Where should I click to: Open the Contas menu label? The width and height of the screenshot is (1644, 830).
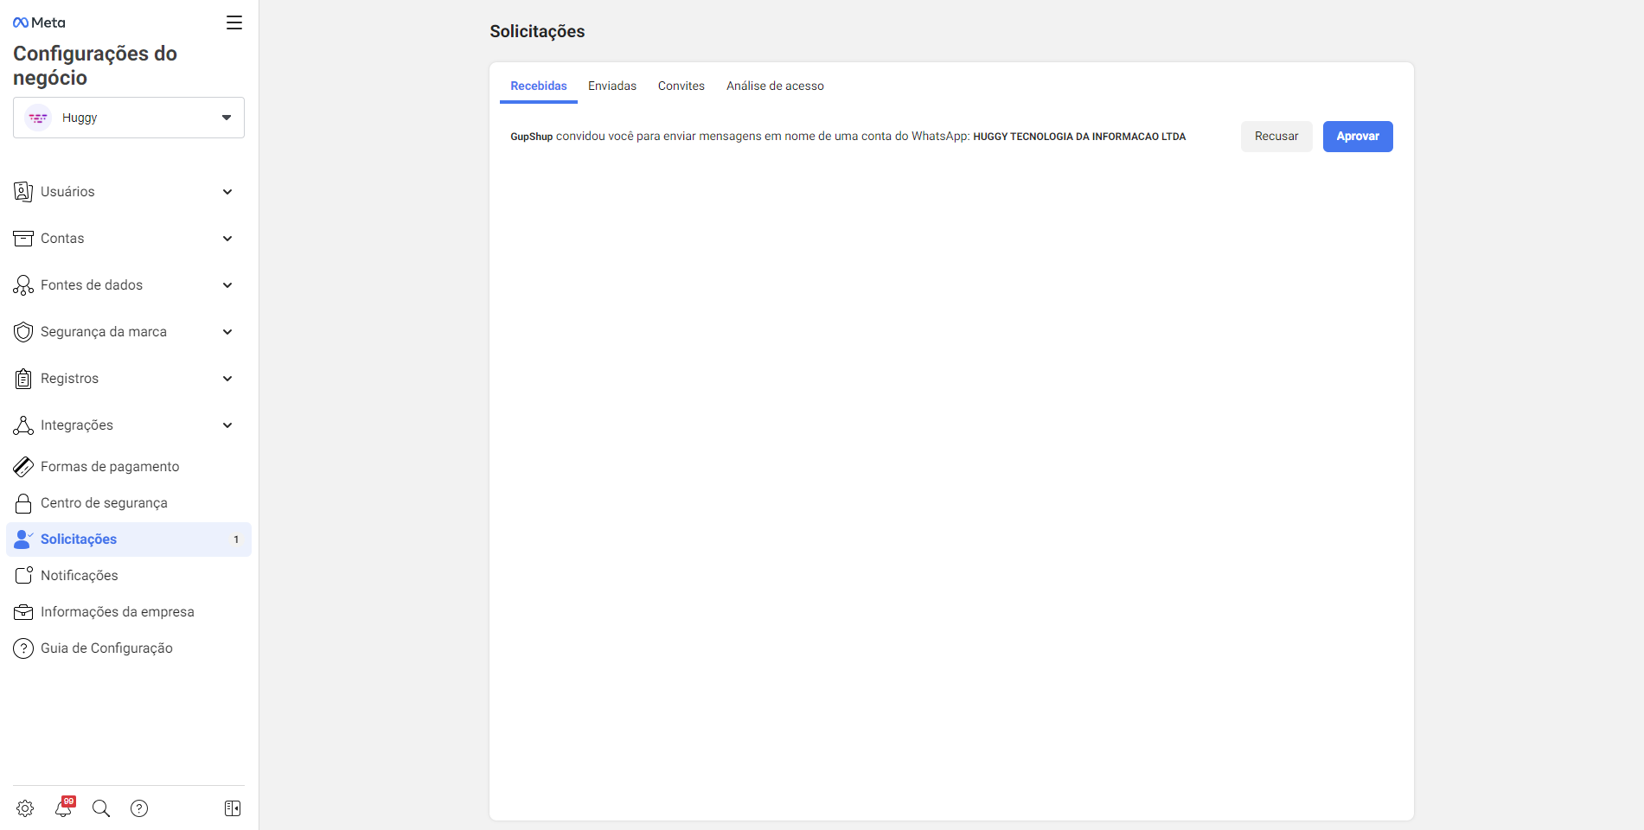(x=62, y=239)
